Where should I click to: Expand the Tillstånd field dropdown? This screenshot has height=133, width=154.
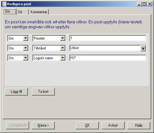[62, 48]
